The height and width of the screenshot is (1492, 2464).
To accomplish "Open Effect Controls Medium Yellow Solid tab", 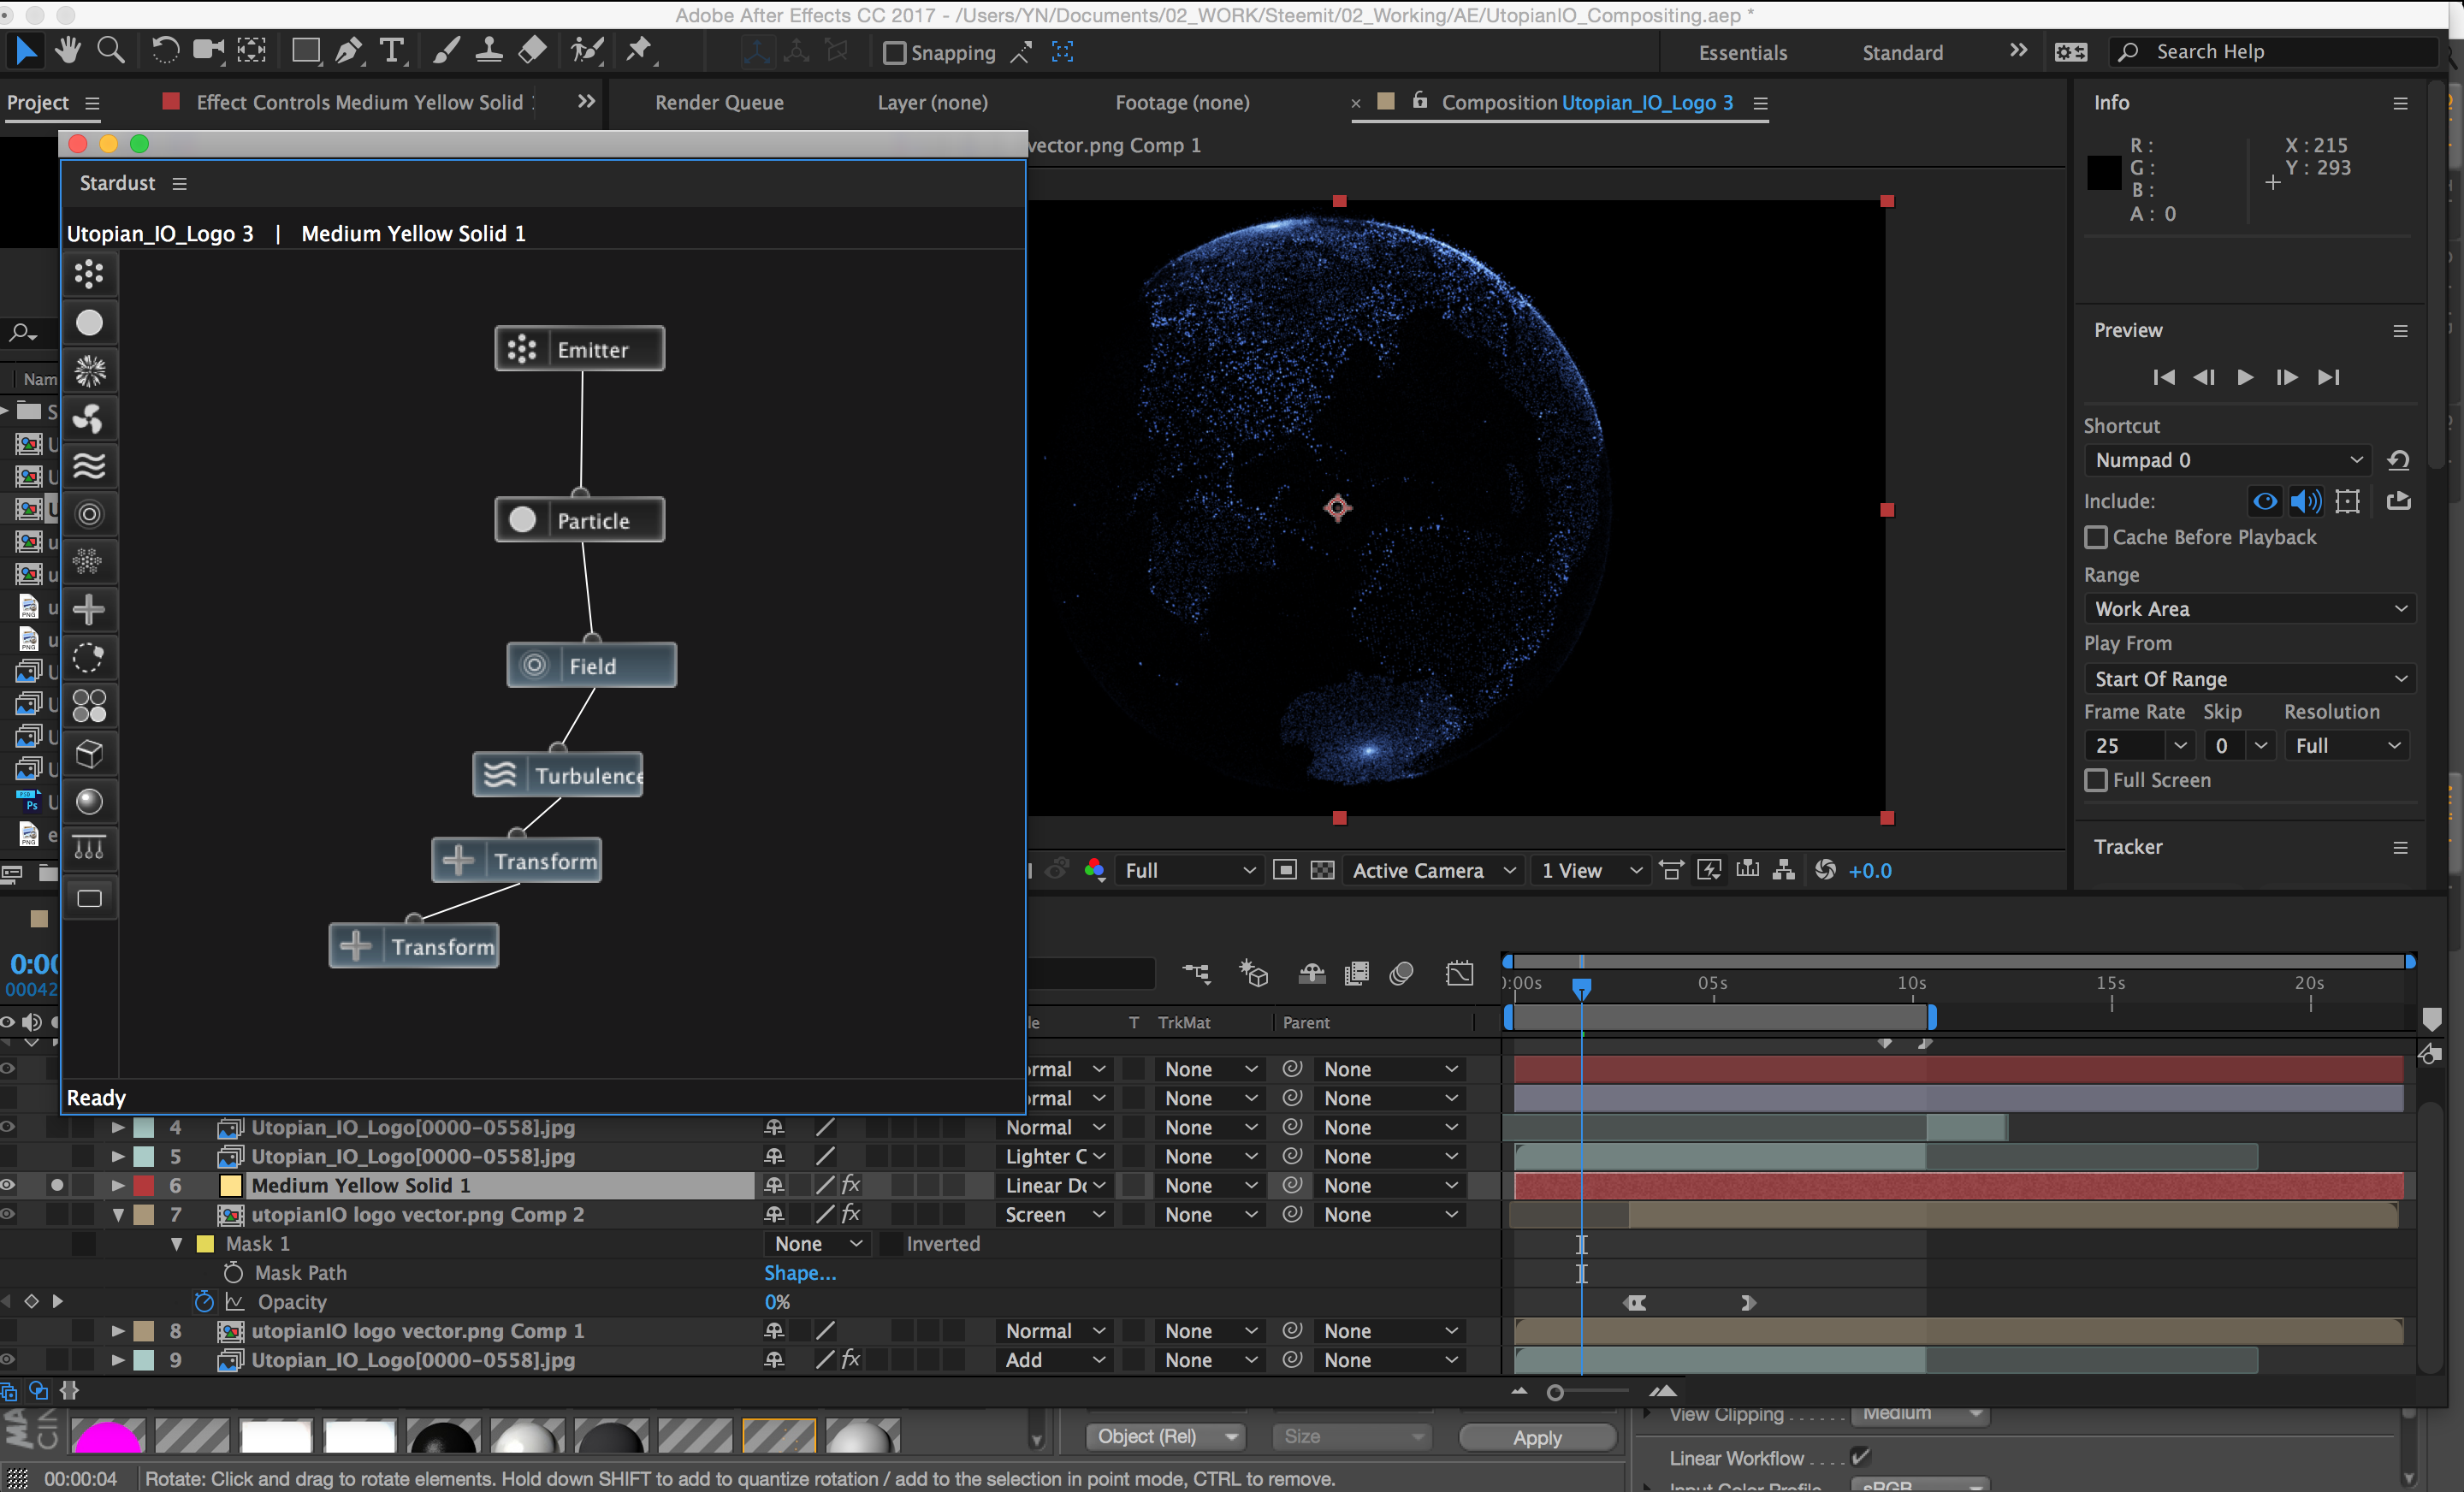I will (x=360, y=102).
